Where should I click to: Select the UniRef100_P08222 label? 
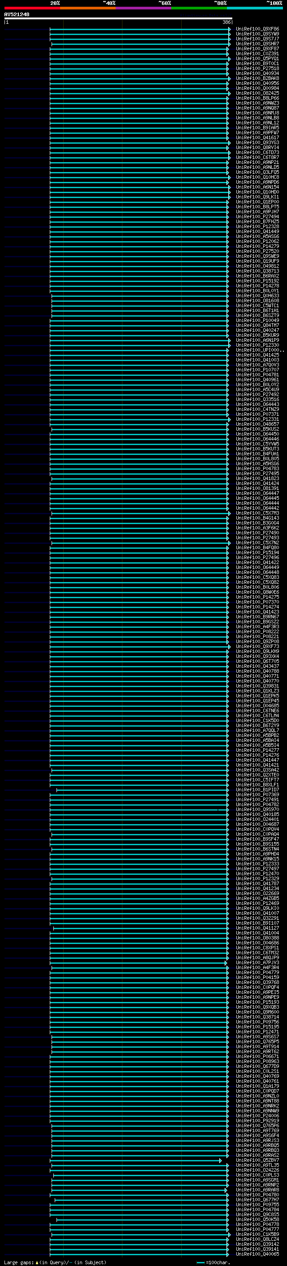point(257,631)
